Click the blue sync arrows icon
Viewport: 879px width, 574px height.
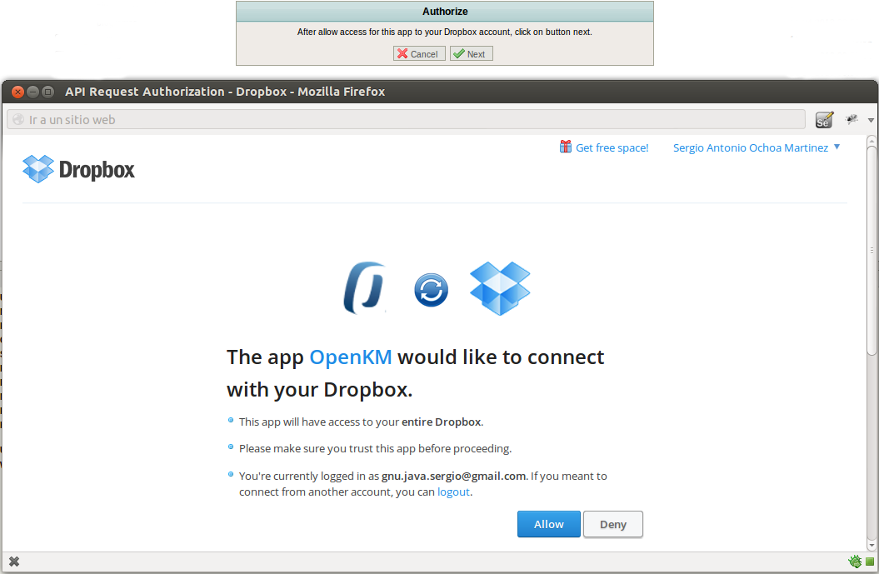coord(431,291)
